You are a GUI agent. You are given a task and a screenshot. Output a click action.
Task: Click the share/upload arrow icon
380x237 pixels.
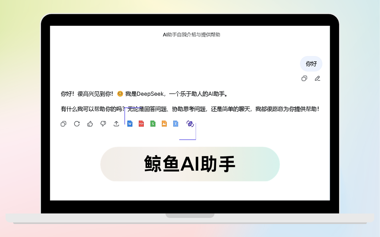pos(116,124)
